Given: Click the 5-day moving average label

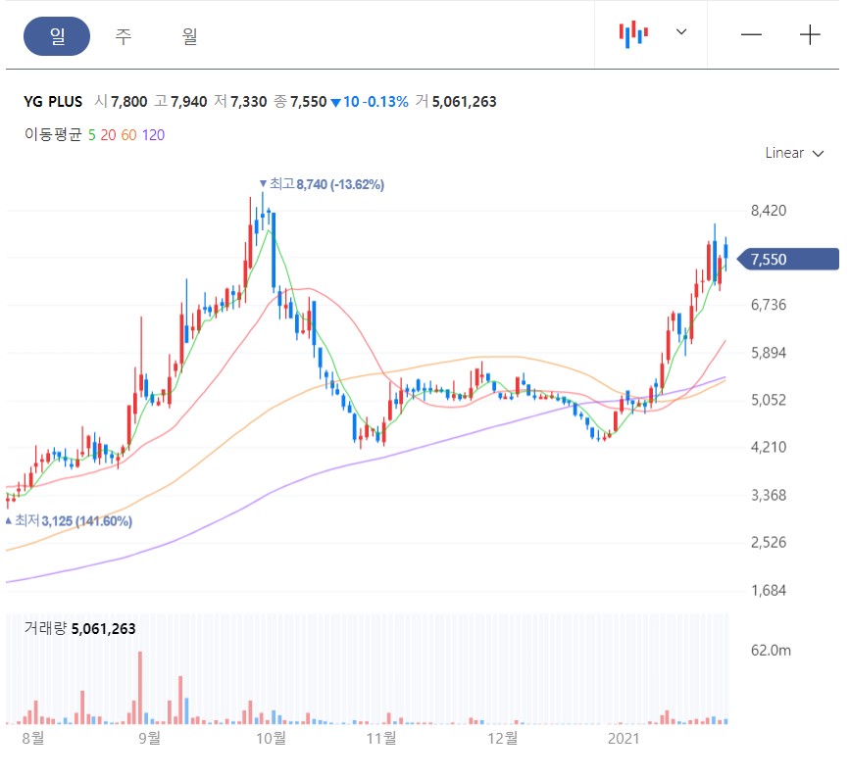Looking at the screenshot, I should (91, 135).
